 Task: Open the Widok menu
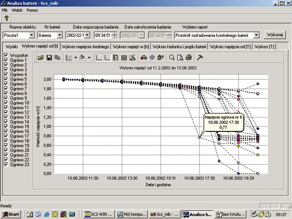[x=17, y=10]
